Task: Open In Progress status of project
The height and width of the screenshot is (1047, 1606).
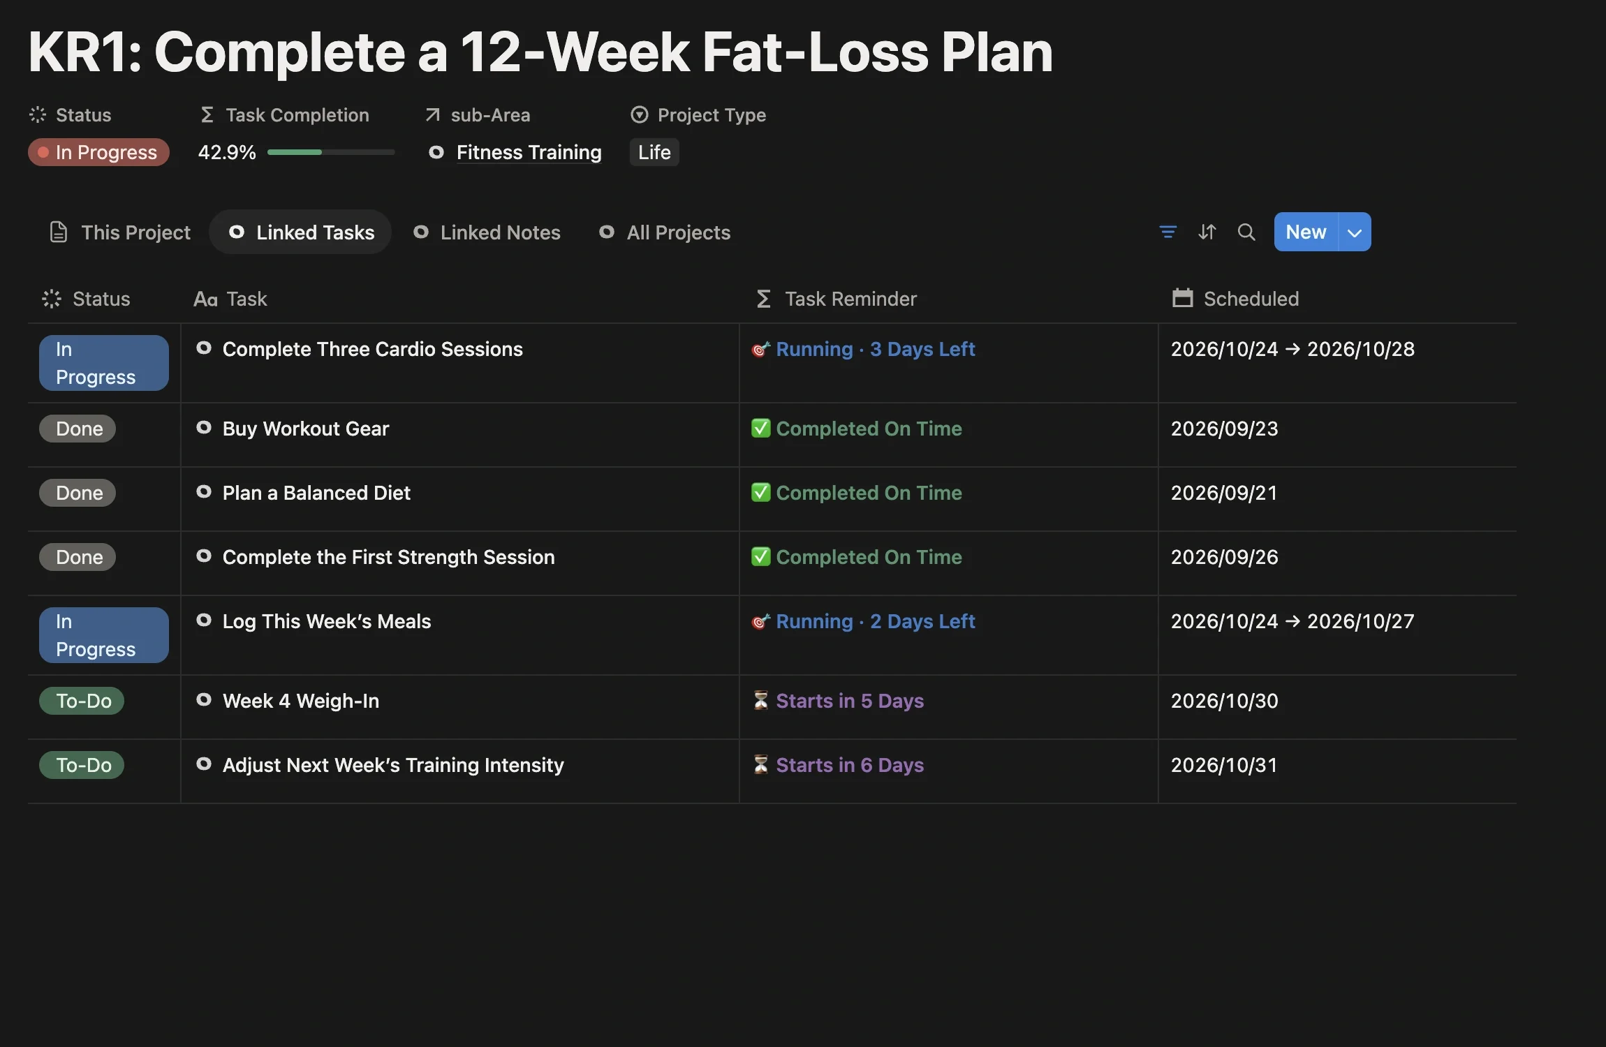Action: click(98, 152)
